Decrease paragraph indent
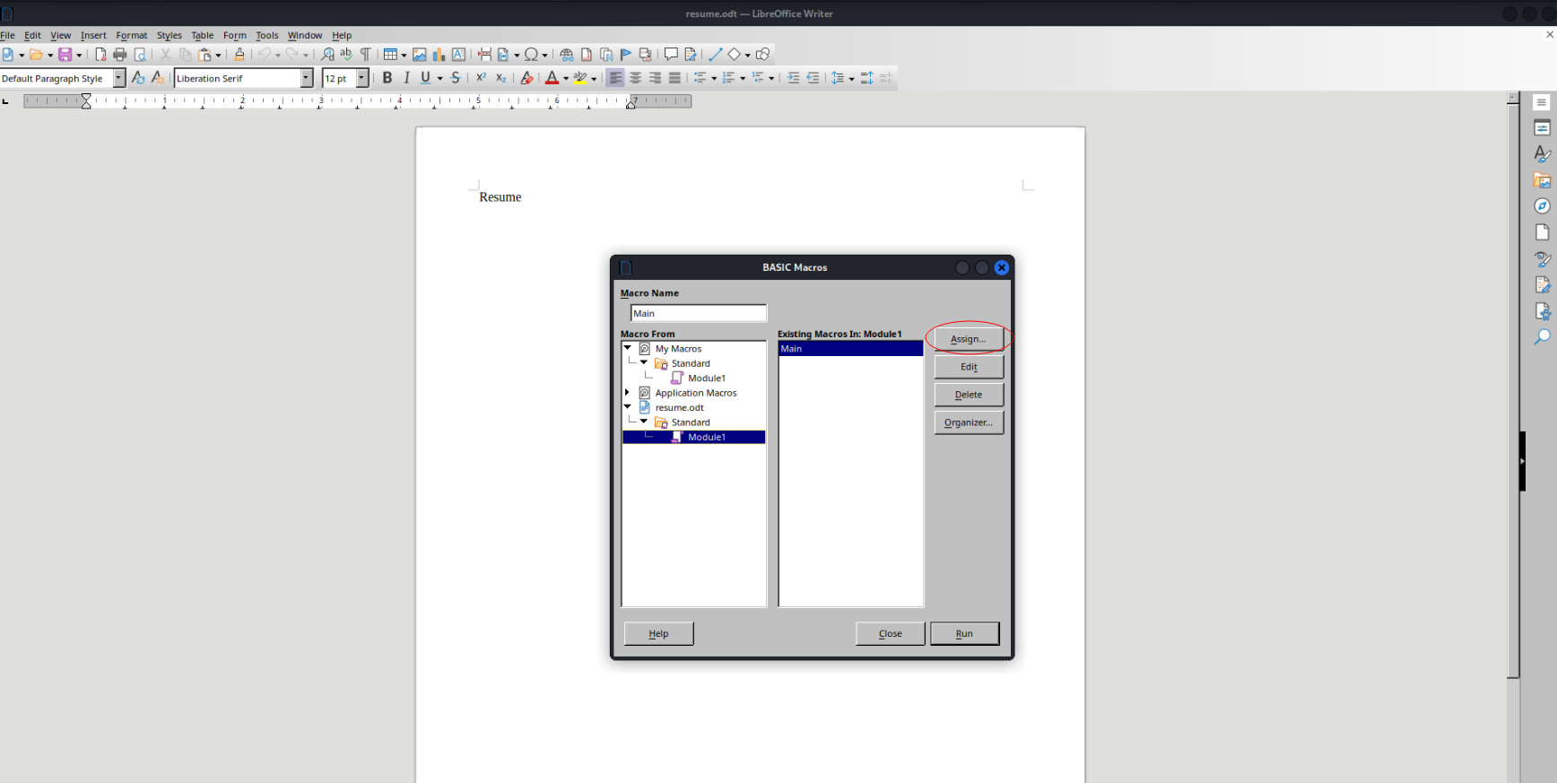Image resolution: width=1557 pixels, height=783 pixels. [x=813, y=78]
